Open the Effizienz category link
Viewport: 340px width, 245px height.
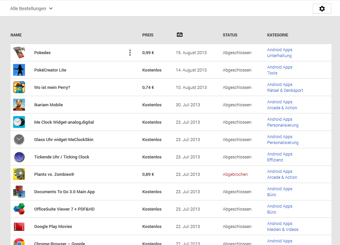(275, 160)
